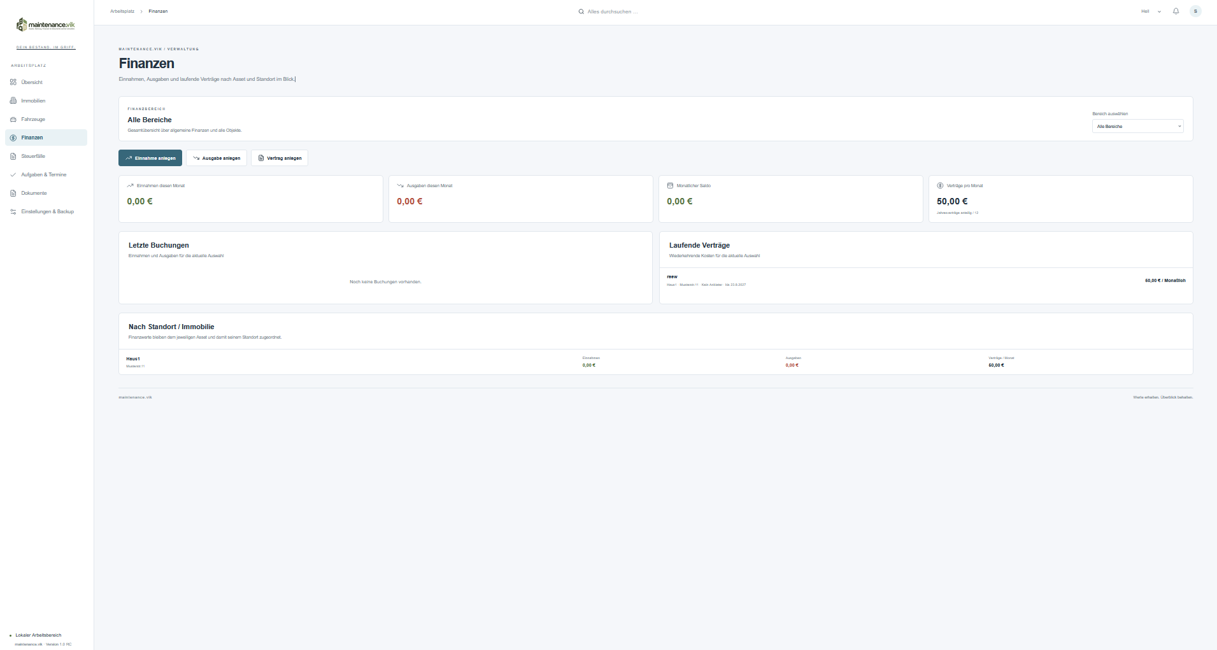Image resolution: width=1217 pixels, height=650 pixels.
Task: Open Einstellungen & Backup
Action: pos(46,211)
